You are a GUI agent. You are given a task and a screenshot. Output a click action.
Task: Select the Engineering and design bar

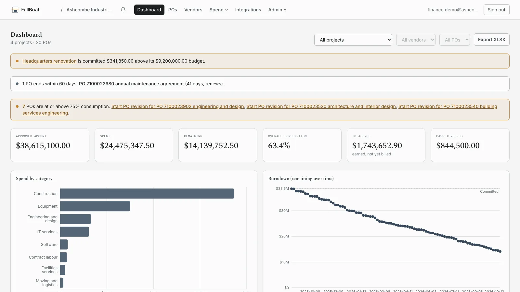tap(75, 219)
